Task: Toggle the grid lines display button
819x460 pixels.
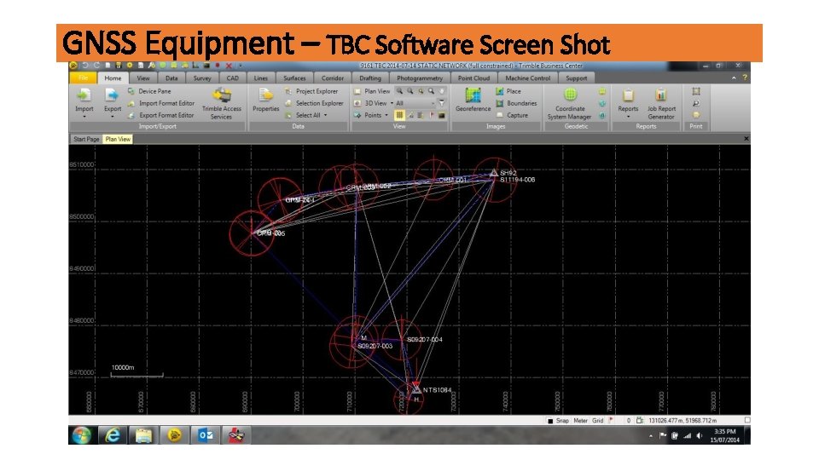Action: click(x=399, y=115)
